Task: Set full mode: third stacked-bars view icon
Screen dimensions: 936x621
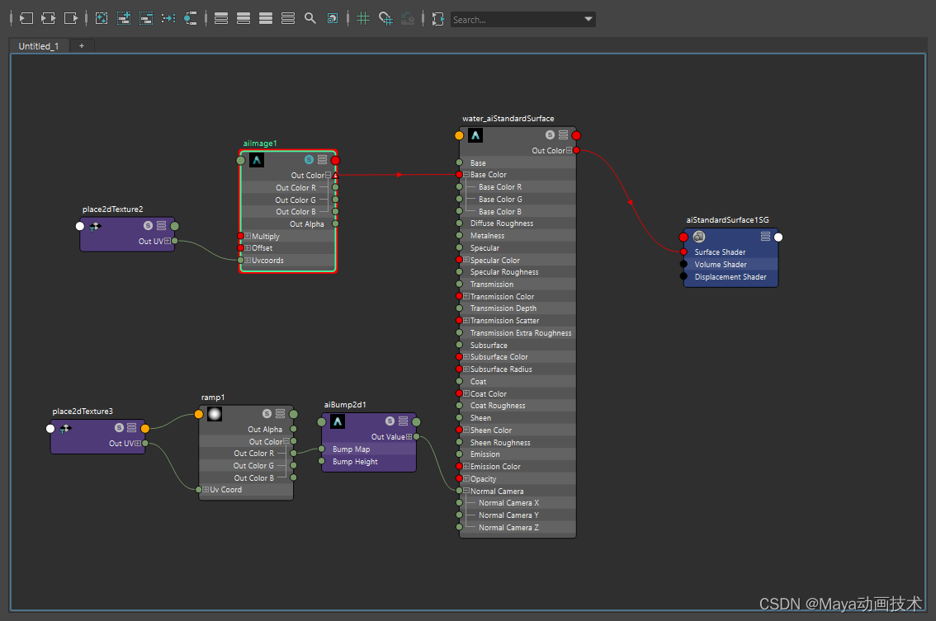Action: pyautogui.click(x=266, y=18)
